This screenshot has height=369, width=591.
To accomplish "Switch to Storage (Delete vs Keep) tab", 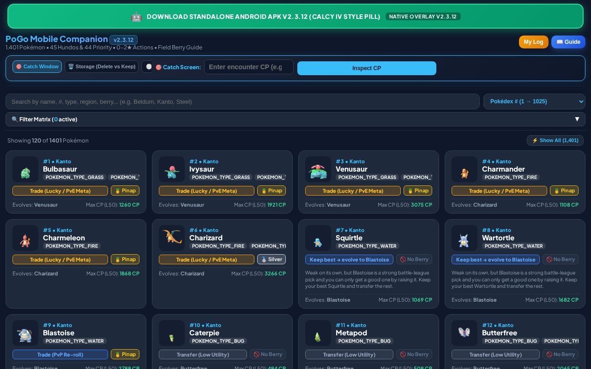I will point(102,67).
